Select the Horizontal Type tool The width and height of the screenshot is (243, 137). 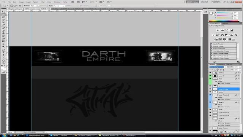pos(3,52)
